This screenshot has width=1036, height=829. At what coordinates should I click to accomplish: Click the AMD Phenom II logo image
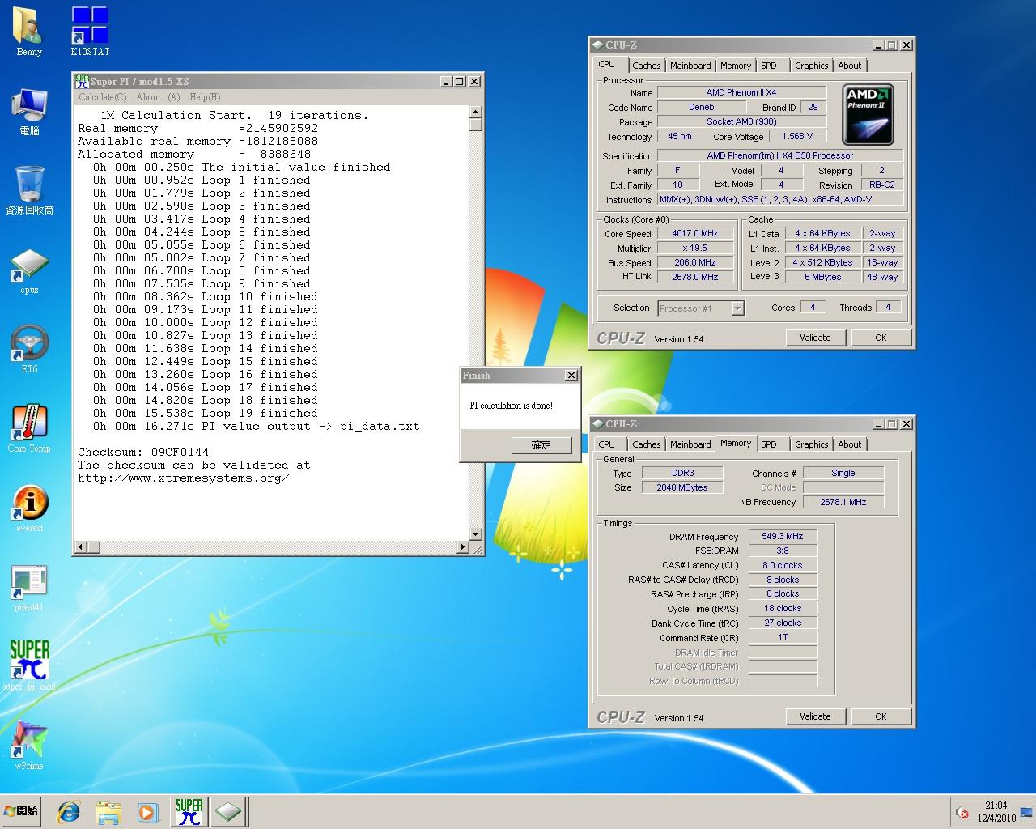pos(868,114)
